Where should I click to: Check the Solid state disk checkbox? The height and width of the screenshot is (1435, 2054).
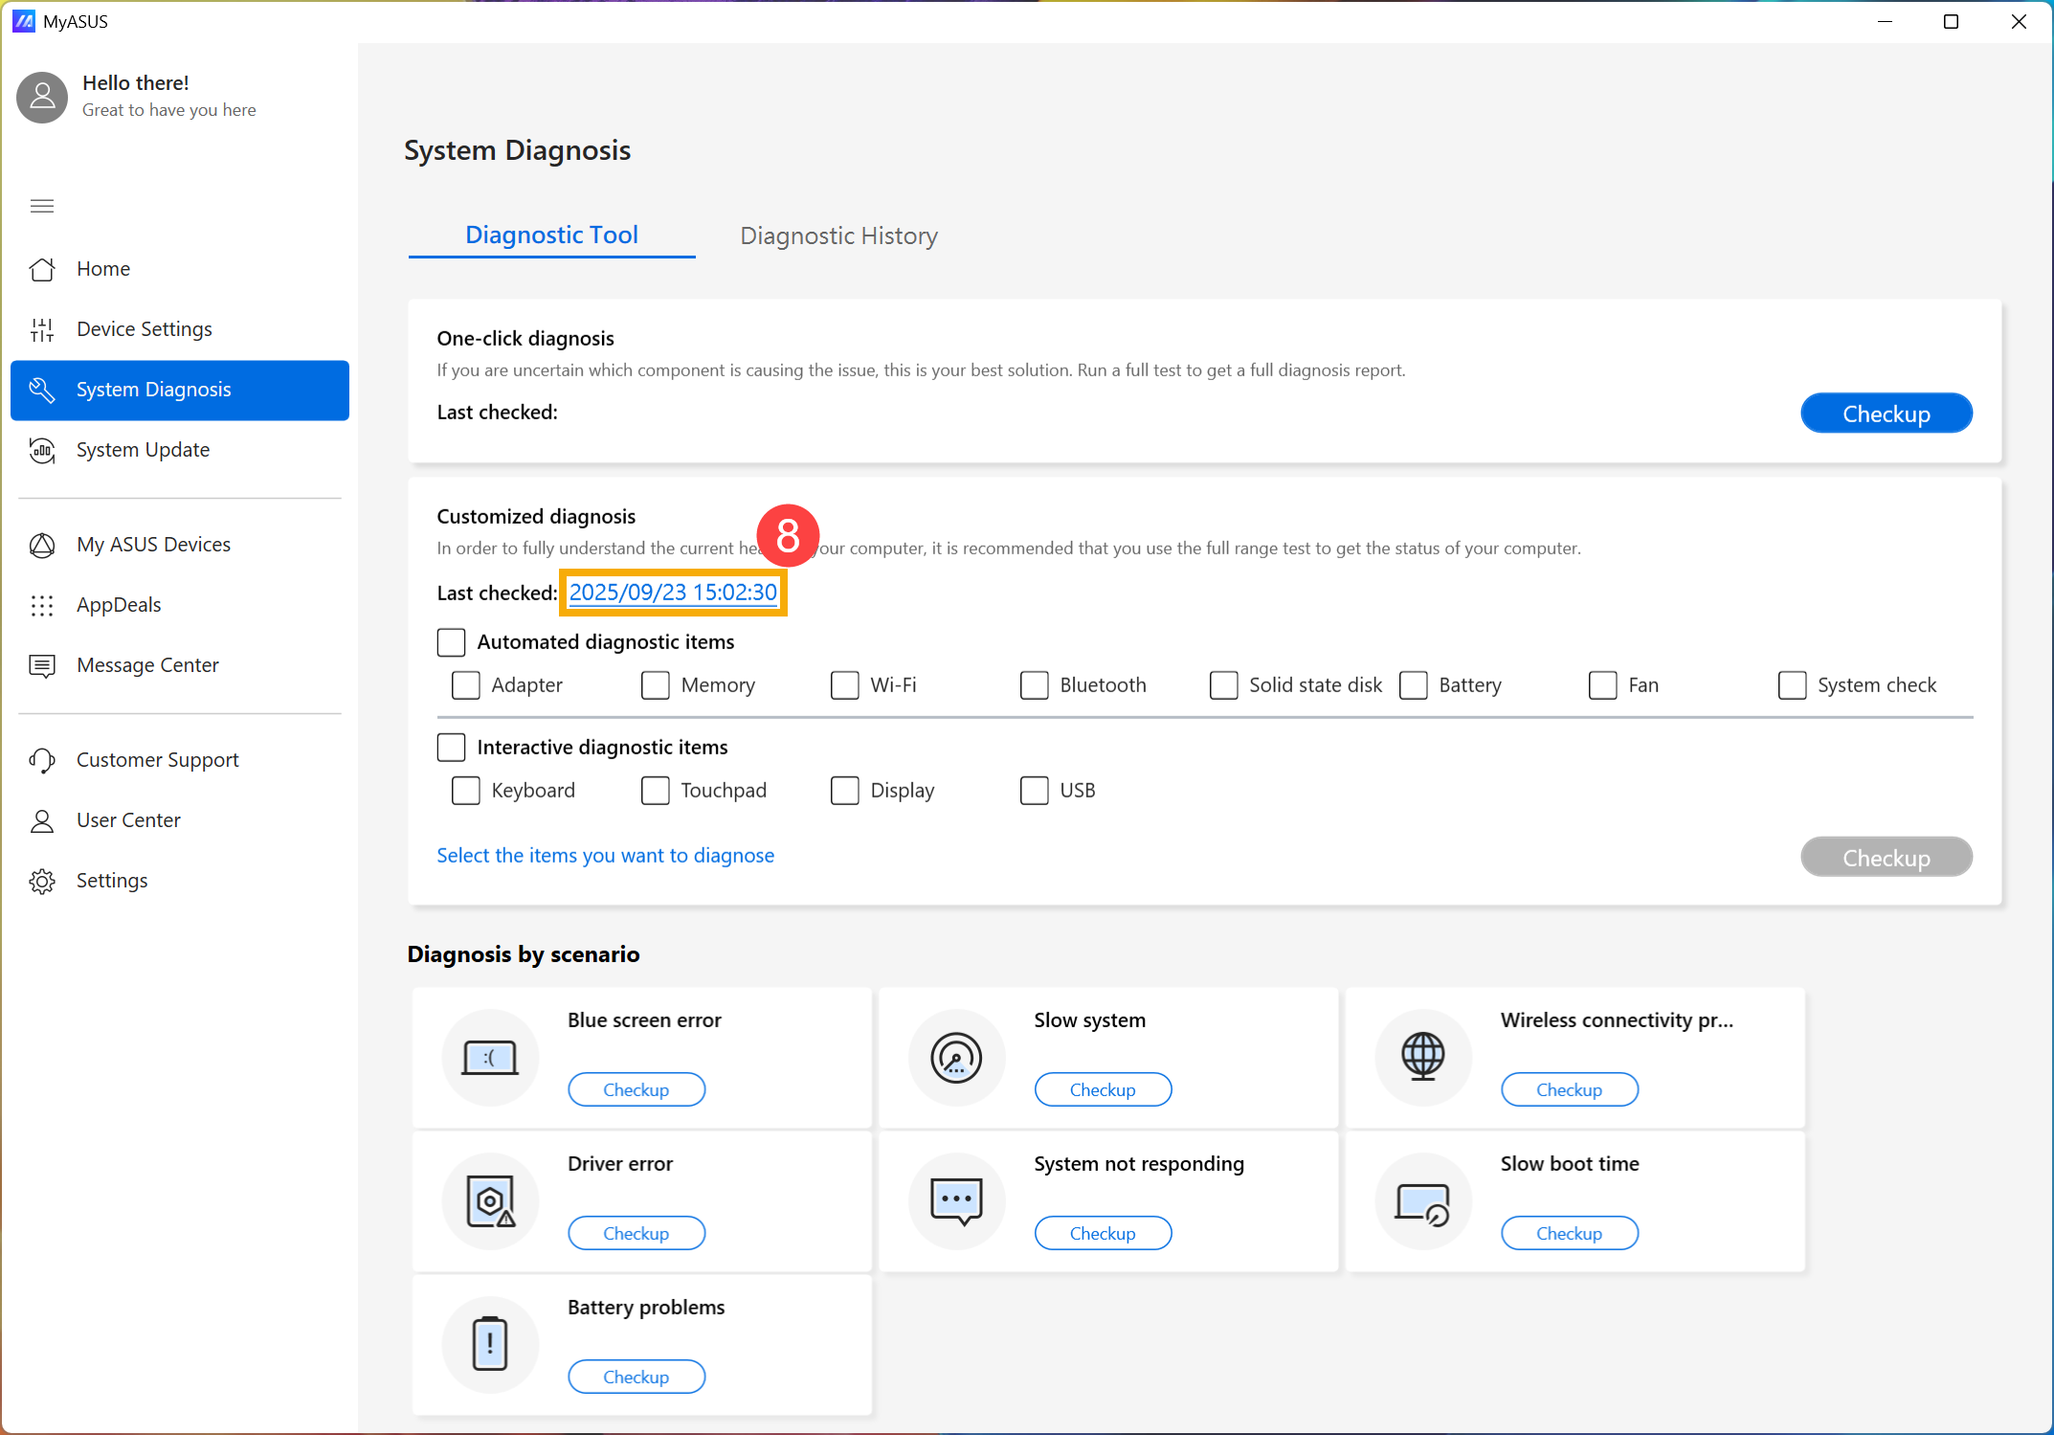pos(1223,684)
